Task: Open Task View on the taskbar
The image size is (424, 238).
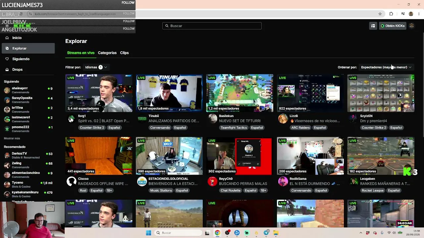Action: click(207, 233)
